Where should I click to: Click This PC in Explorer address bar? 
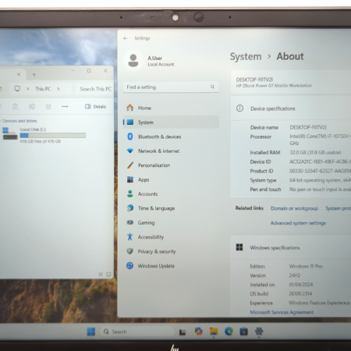[43, 89]
